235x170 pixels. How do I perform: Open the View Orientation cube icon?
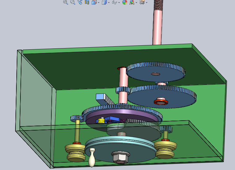click(94, 2)
